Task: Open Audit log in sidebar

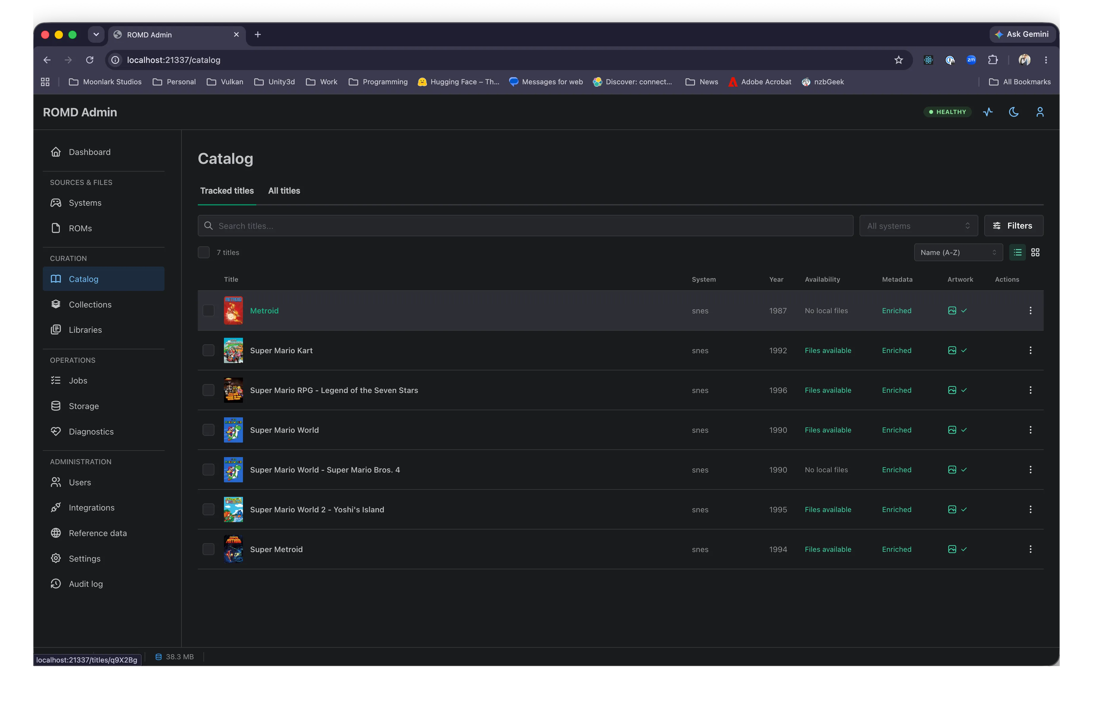Action: coord(104,584)
